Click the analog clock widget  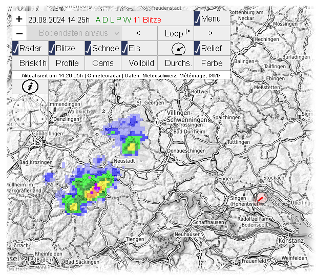click(30, 112)
